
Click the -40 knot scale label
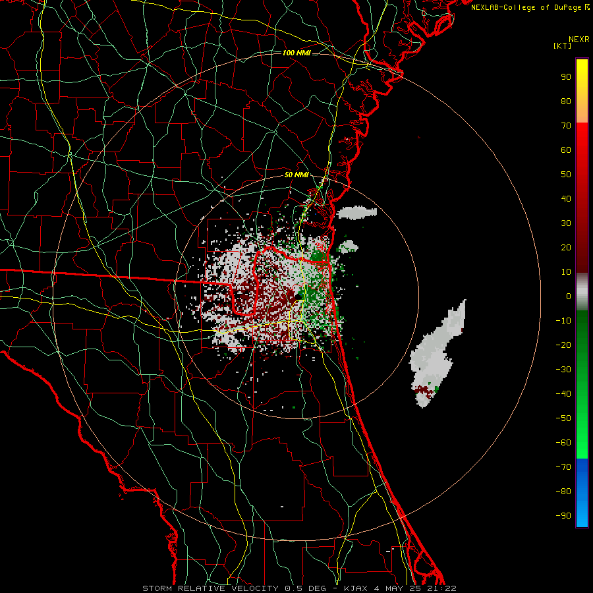click(563, 394)
